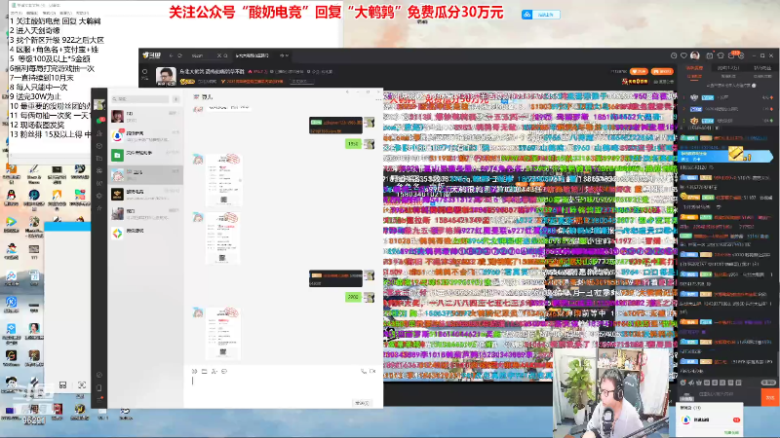The height and width of the screenshot is (438, 780).
Task: Open the WeChat list chat with red unread badge avatar
Action: 145,136
